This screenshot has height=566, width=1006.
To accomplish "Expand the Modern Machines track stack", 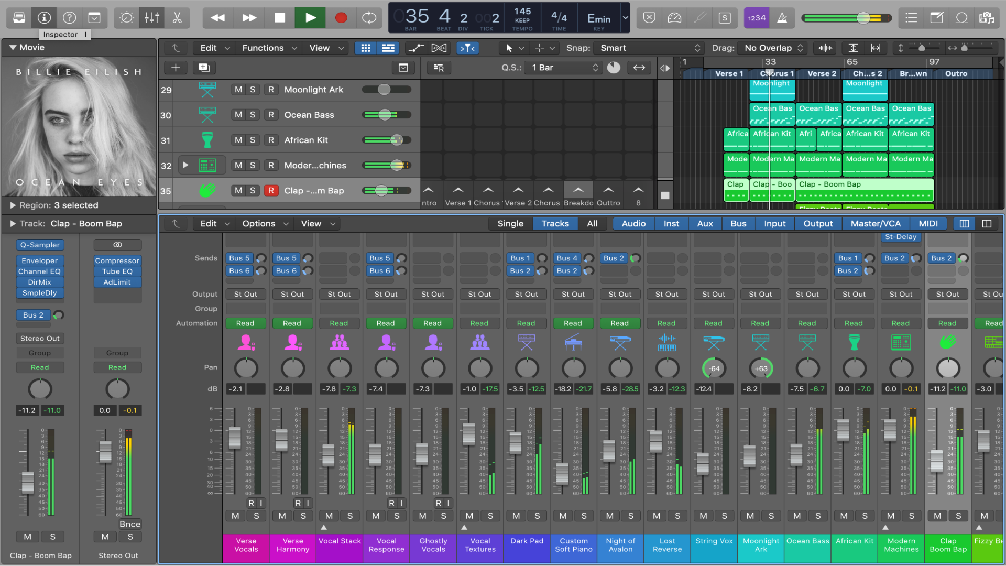I will [185, 165].
